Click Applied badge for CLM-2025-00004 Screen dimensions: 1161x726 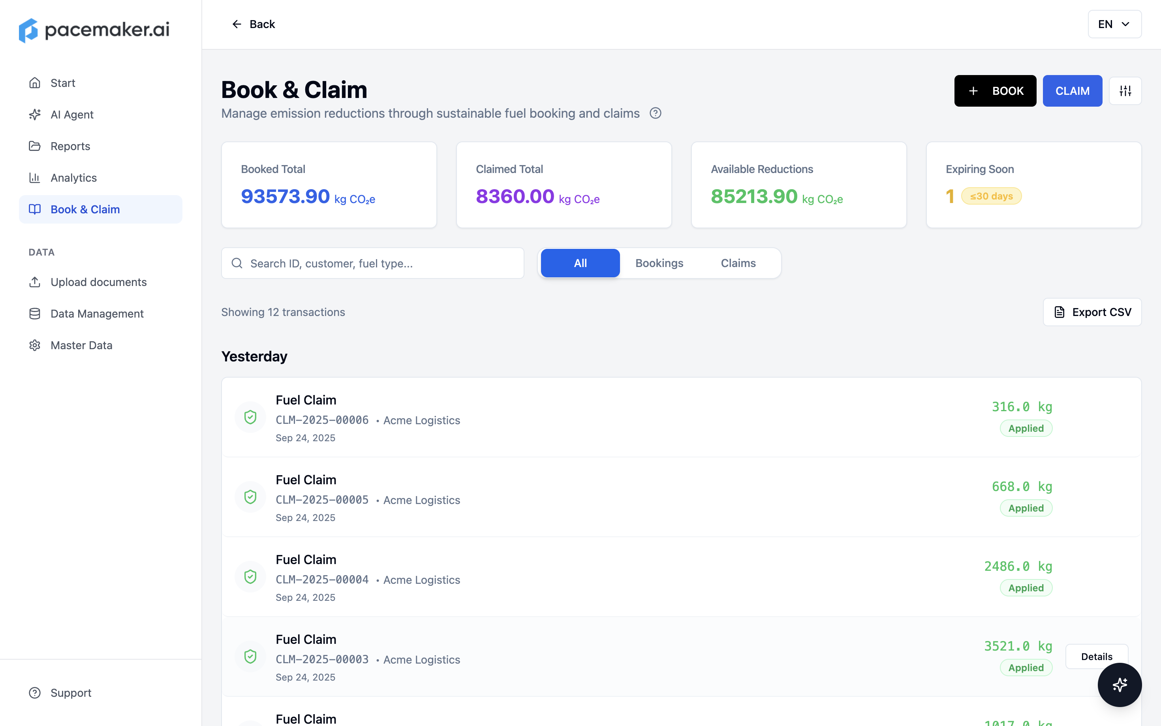tap(1026, 588)
